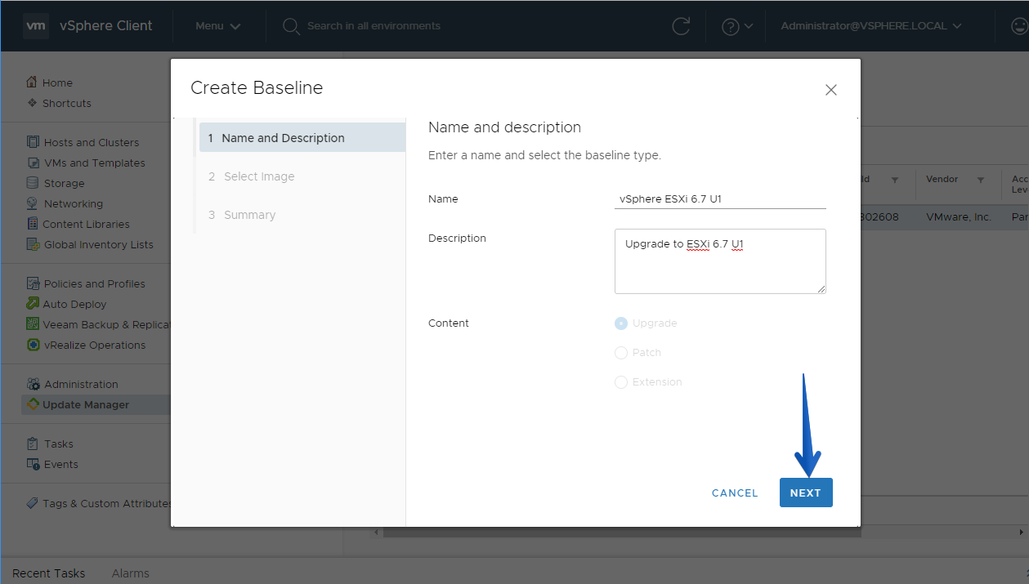Viewport: 1029px width, 584px height.
Task: Click the Storage database icon
Action: pos(33,183)
